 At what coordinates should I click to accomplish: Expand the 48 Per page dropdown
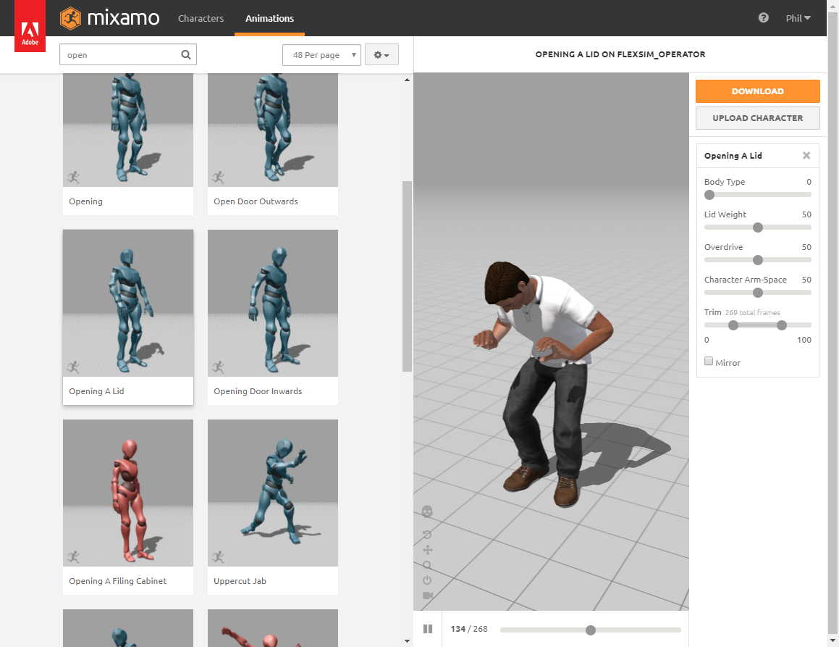(321, 55)
